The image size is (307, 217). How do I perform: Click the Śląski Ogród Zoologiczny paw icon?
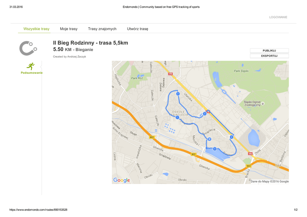coord(263,103)
